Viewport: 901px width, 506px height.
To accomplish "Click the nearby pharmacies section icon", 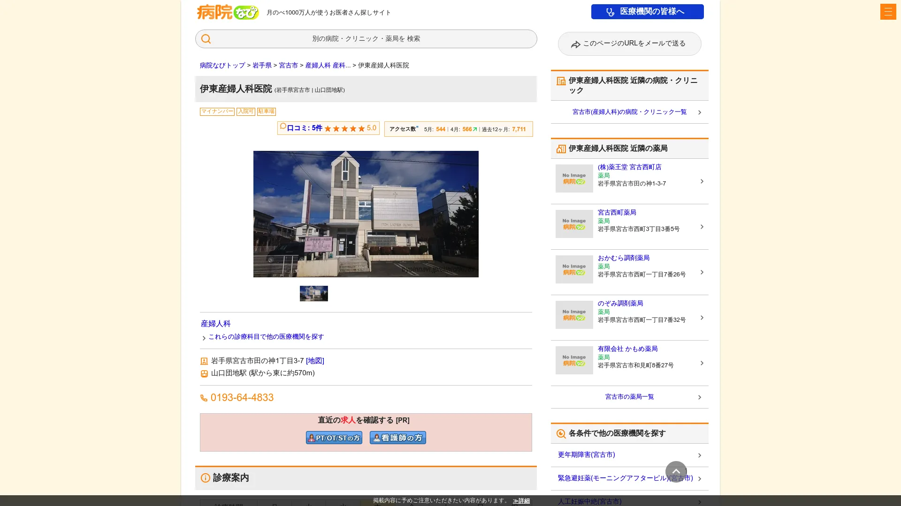I will (x=561, y=149).
